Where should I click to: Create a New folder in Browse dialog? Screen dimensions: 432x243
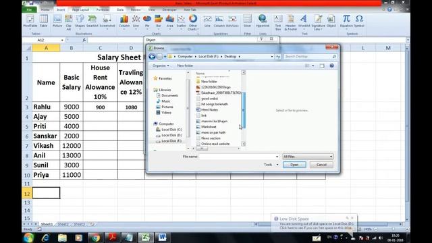coord(185,65)
